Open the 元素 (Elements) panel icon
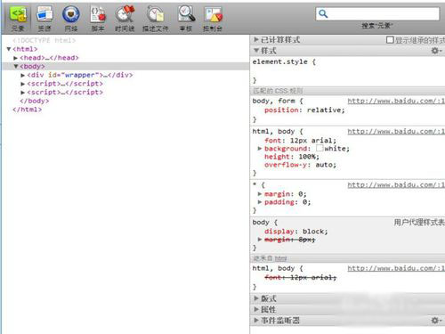 click(x=18, y=15)
